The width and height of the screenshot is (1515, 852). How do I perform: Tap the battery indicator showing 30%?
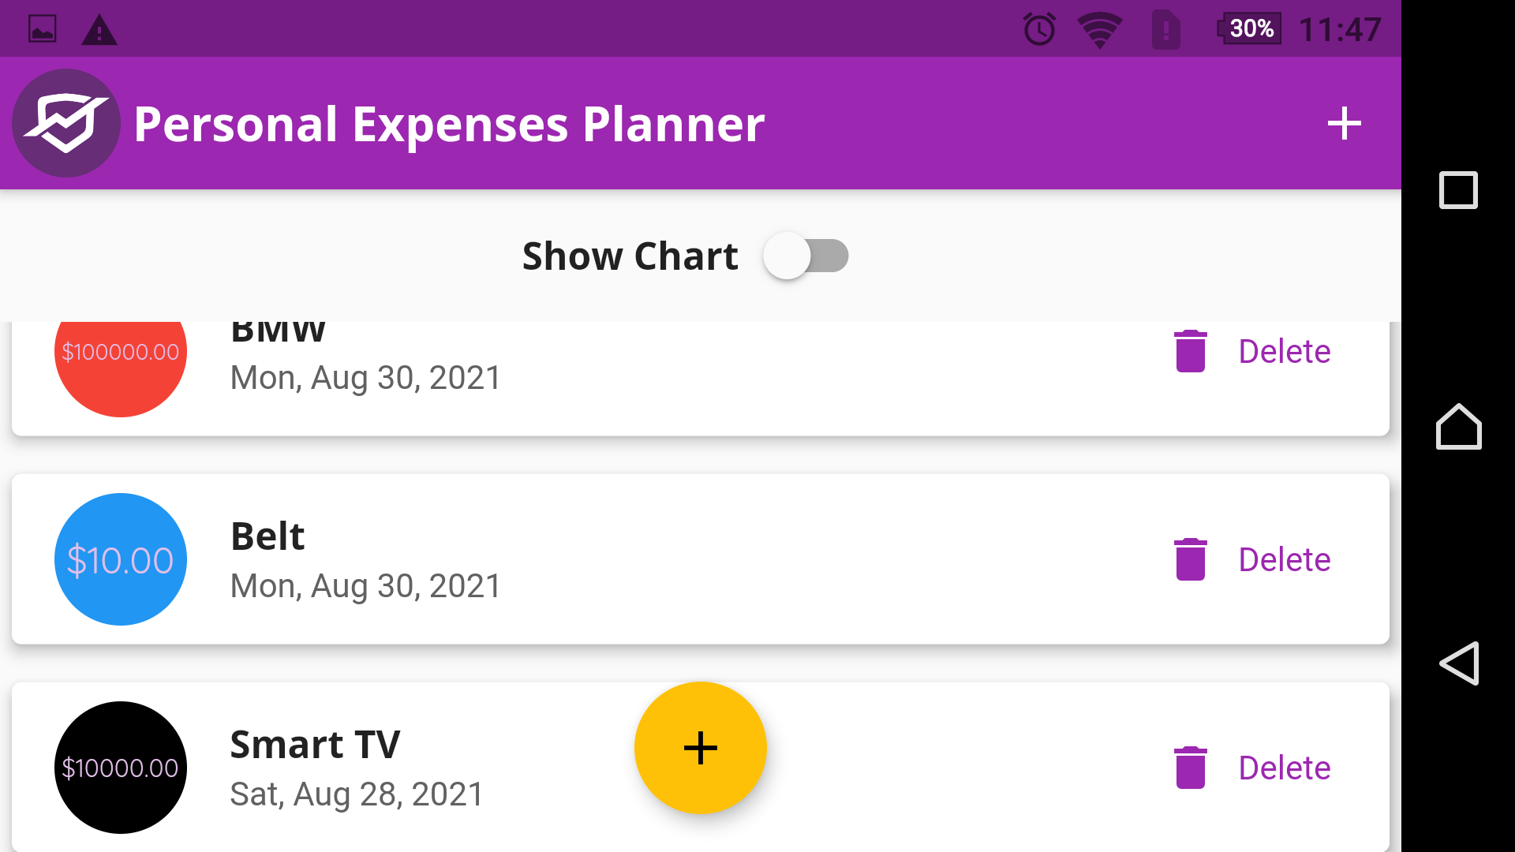tap(1250, 28)
